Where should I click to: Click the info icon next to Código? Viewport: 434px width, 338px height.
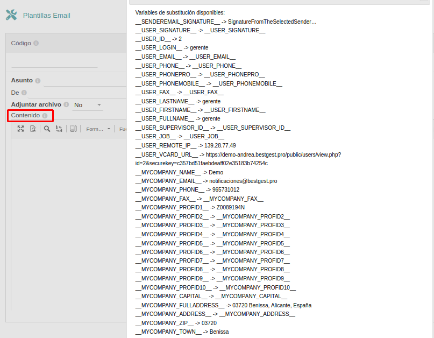[35, 44]
